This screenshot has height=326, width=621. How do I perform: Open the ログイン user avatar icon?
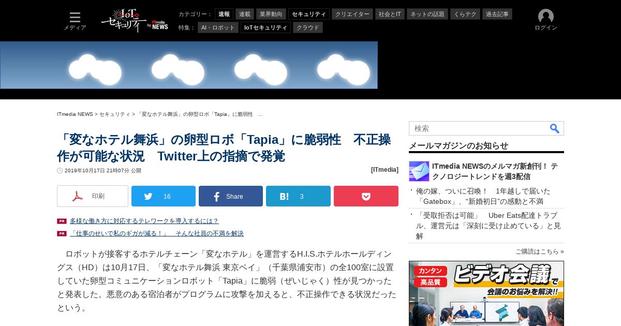coord(546,17)
